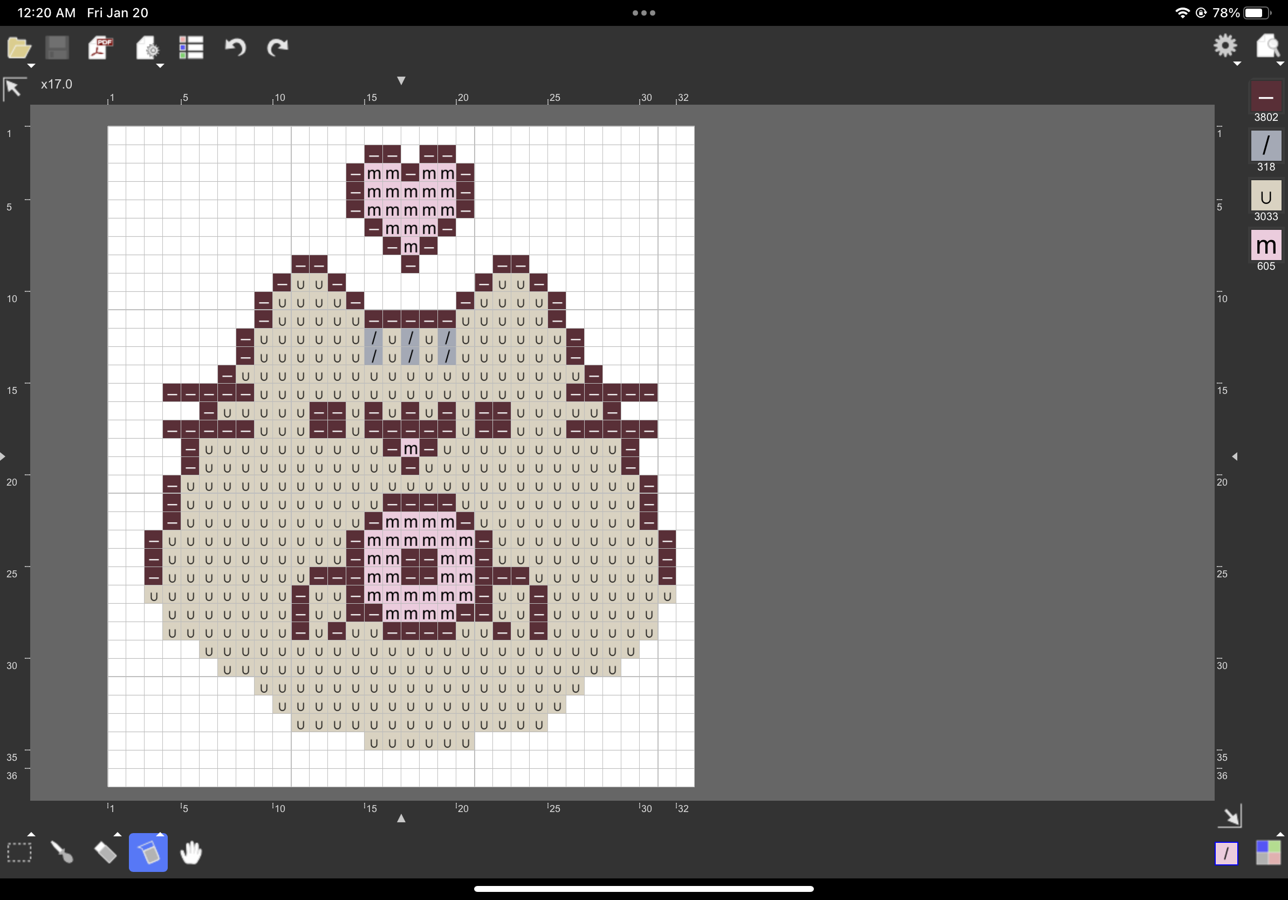The width and height of the screenshot is (1288, 900).
Task: Click the save disk icon
Action: click(57, 47)
